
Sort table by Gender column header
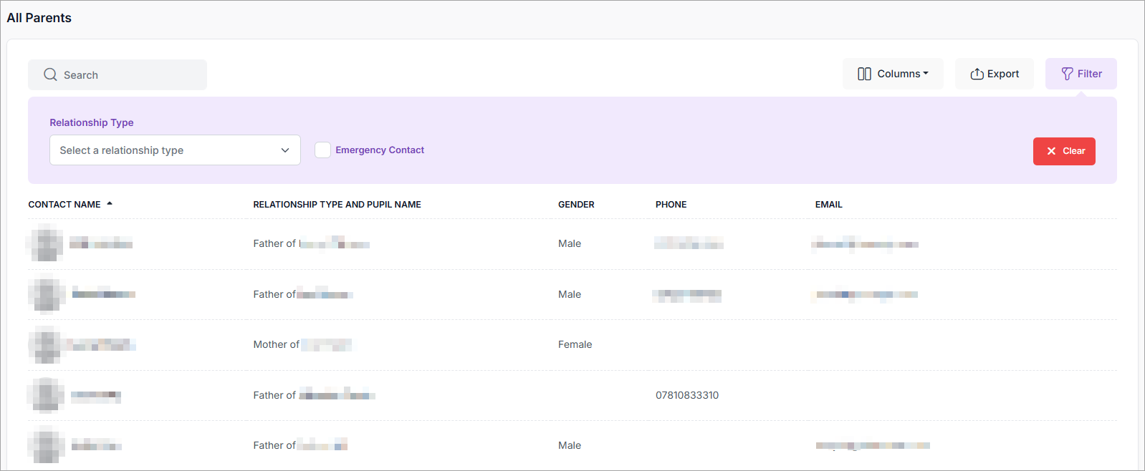click(576, 205)
